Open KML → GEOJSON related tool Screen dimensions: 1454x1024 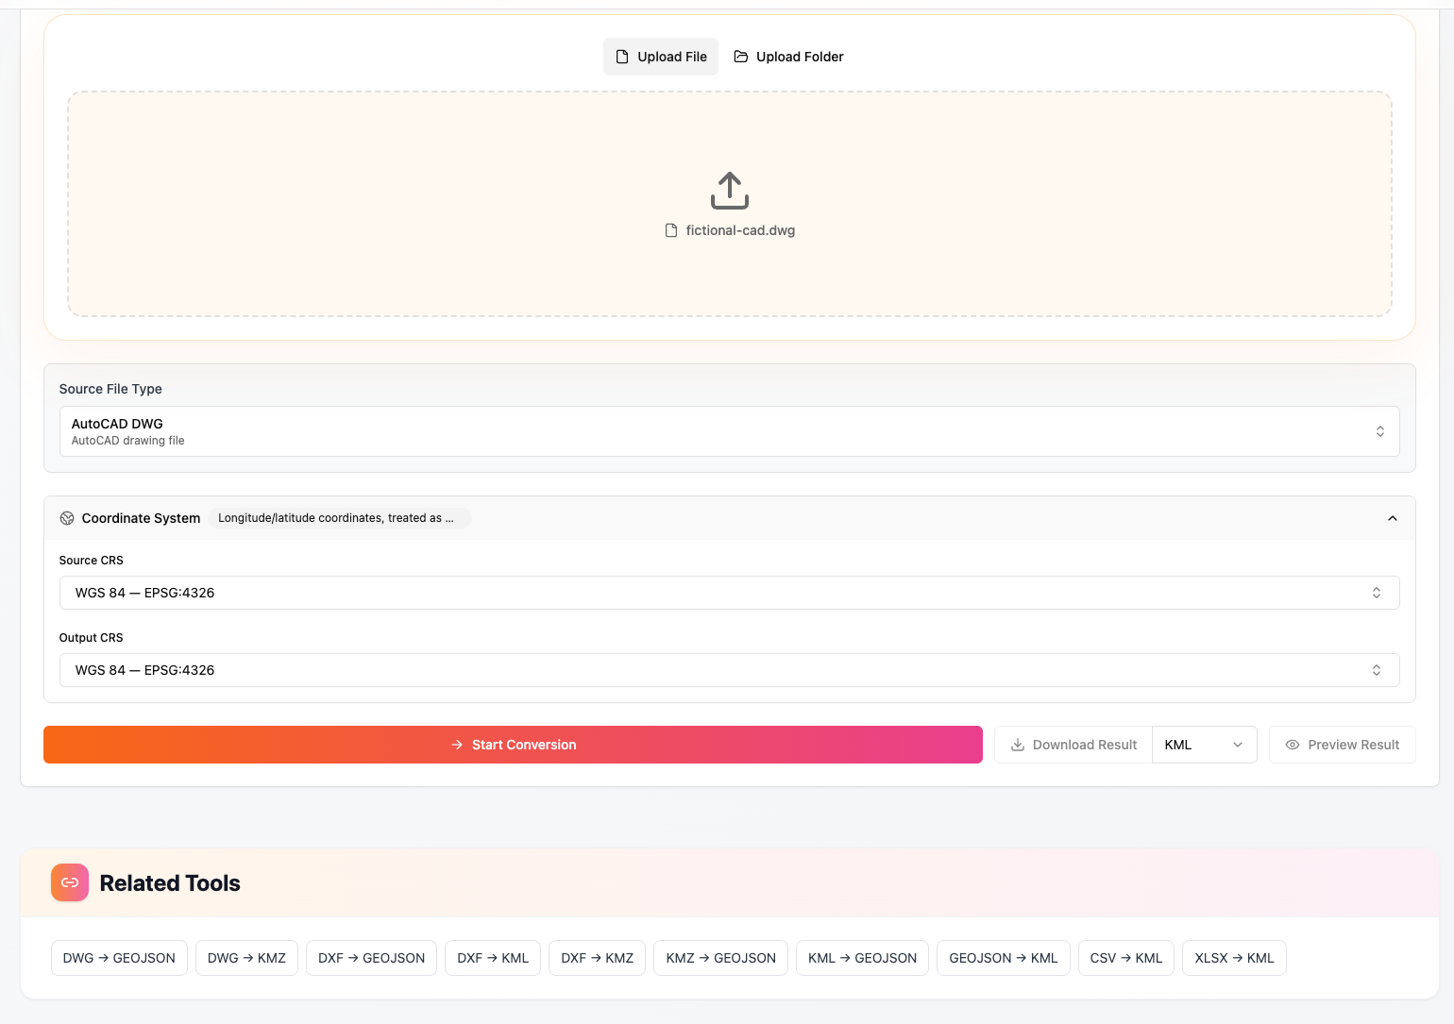862,958
